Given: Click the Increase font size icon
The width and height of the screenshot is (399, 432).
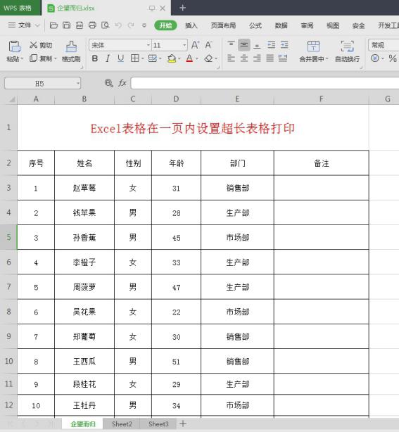Looking at the screenshot, I should pos(195,45).
